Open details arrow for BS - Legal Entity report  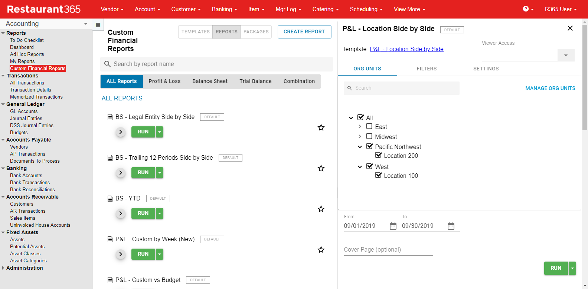121,132
